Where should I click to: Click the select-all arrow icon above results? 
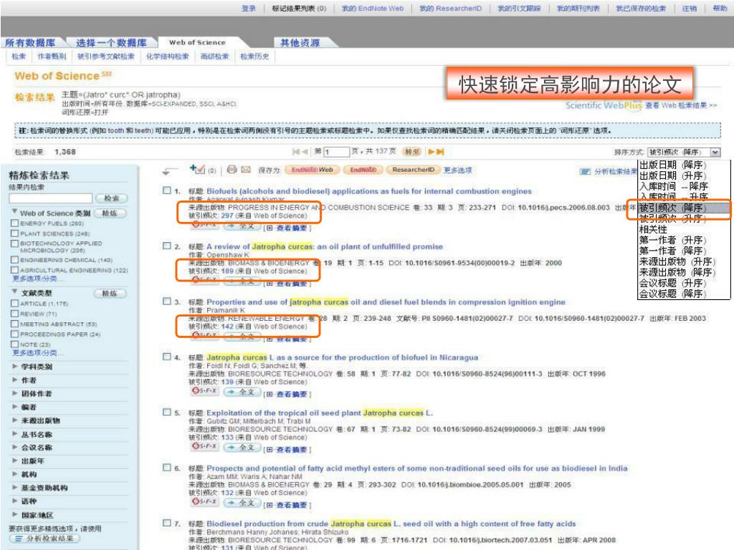(x=168, y=171)
